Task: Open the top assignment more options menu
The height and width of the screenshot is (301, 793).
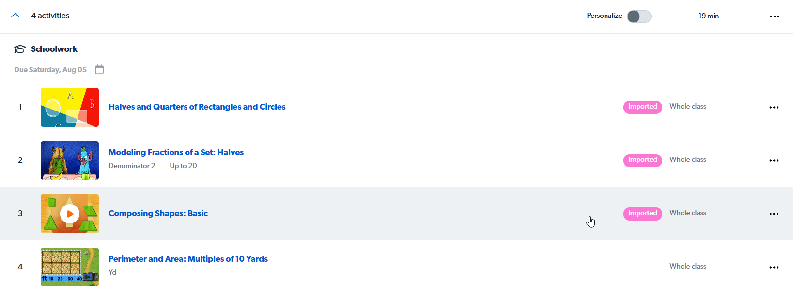Action: (x=774, y=16)
